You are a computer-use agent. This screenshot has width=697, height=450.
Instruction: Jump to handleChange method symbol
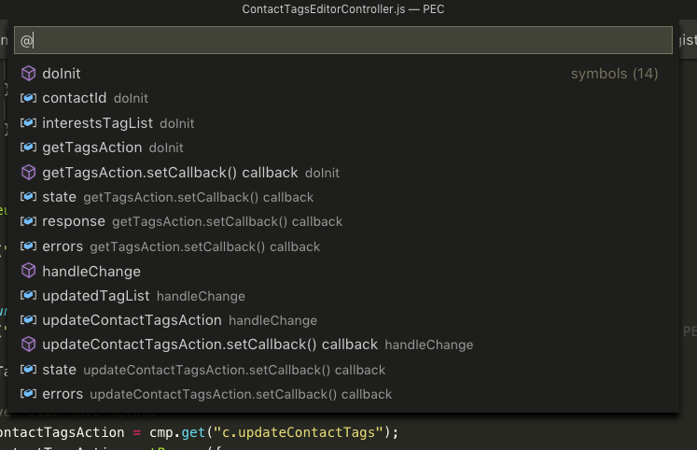coord(343,272)
